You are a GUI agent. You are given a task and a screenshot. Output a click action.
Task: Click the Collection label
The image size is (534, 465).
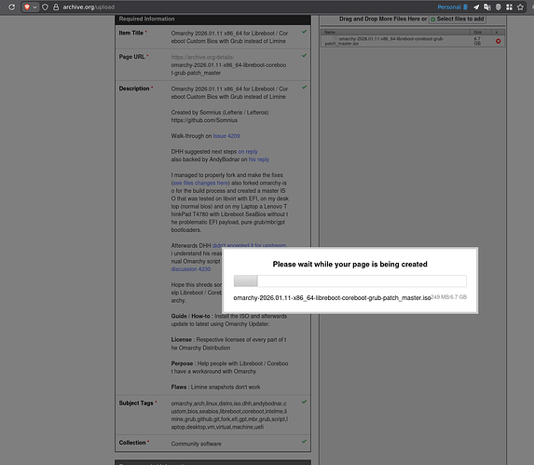tap(132, 443)
